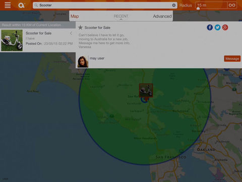
Task: Tap the scooter pin on map
Action: 146,91
